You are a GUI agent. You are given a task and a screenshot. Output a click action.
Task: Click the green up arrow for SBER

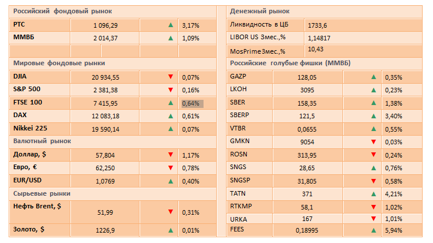[374, 103]
